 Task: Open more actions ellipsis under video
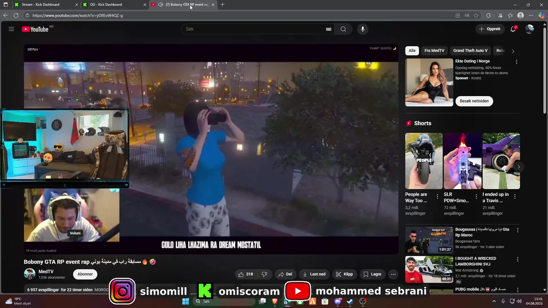(393, 274)
